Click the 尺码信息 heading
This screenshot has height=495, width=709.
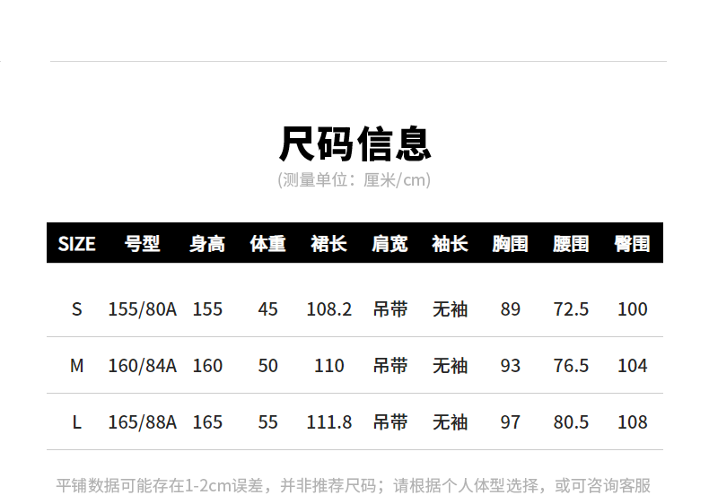[x=354, y=143]
